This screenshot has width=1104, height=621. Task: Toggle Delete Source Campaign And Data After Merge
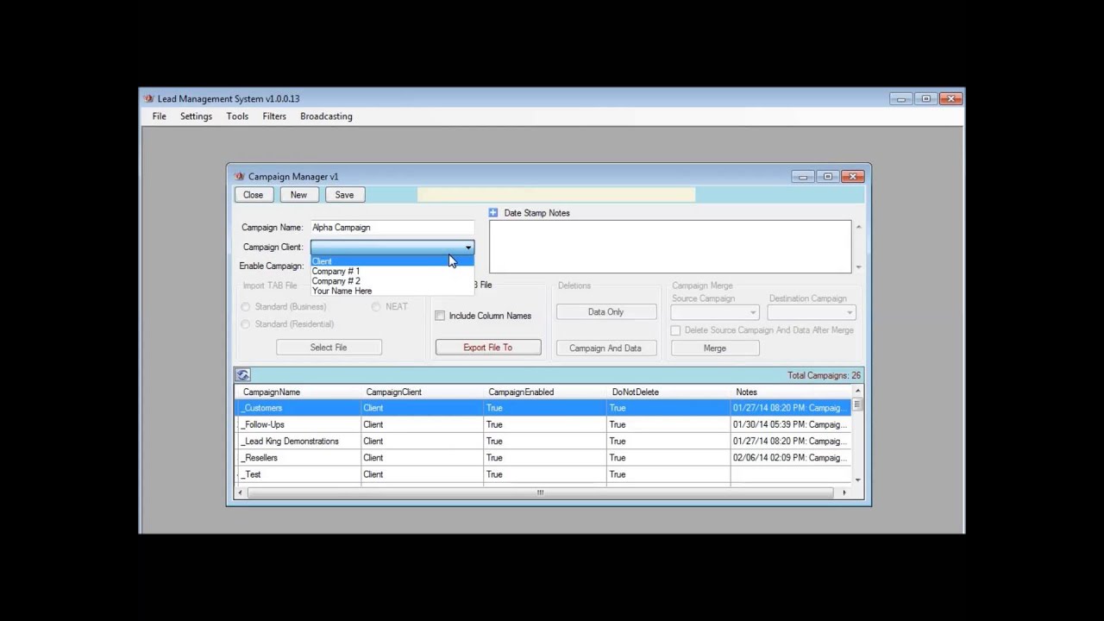click(x=675, y=330)
